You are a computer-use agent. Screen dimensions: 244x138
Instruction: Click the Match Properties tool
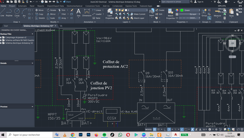[x=170, y=13]
